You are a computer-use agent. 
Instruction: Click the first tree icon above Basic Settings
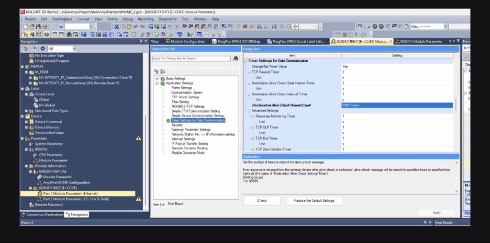[156, 71]
